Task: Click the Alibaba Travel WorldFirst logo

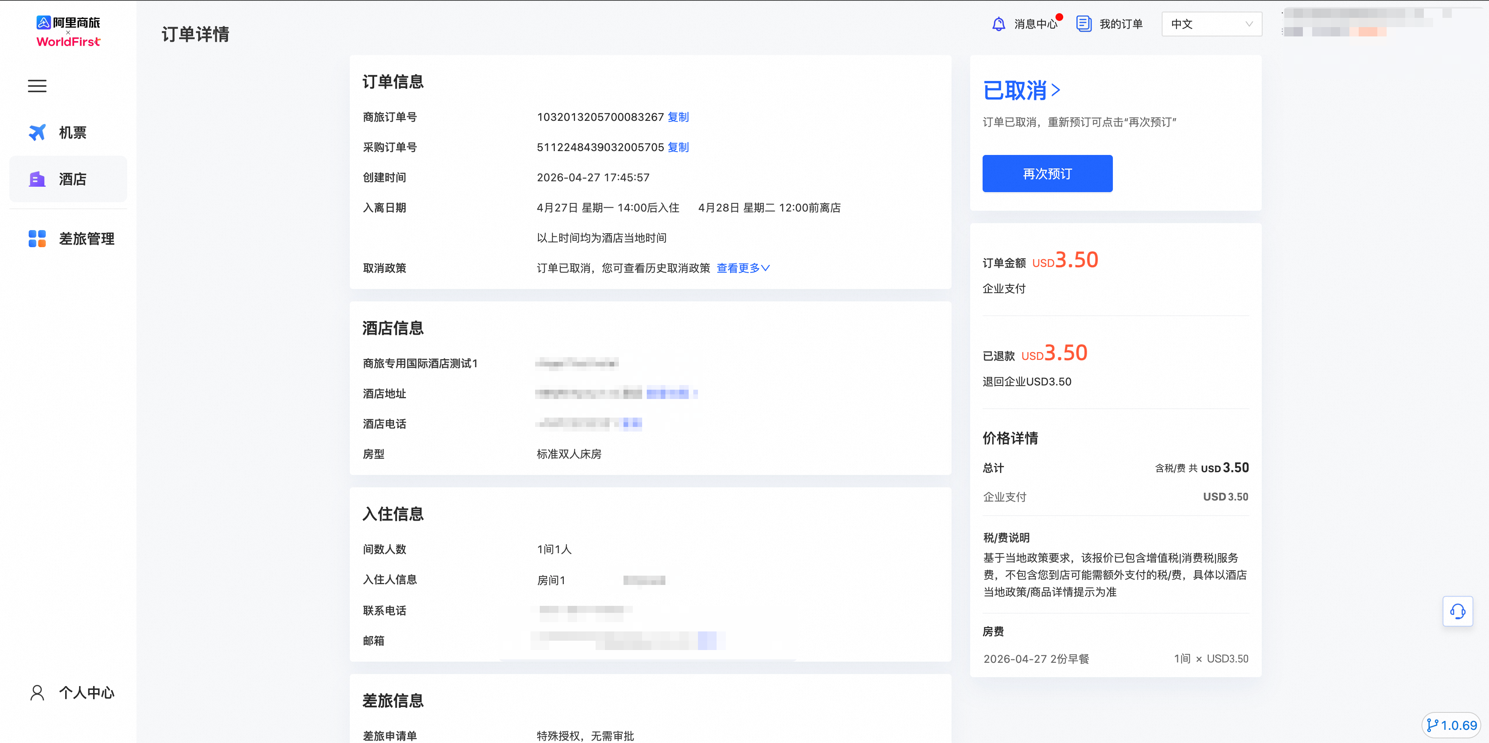Action: 68,31
